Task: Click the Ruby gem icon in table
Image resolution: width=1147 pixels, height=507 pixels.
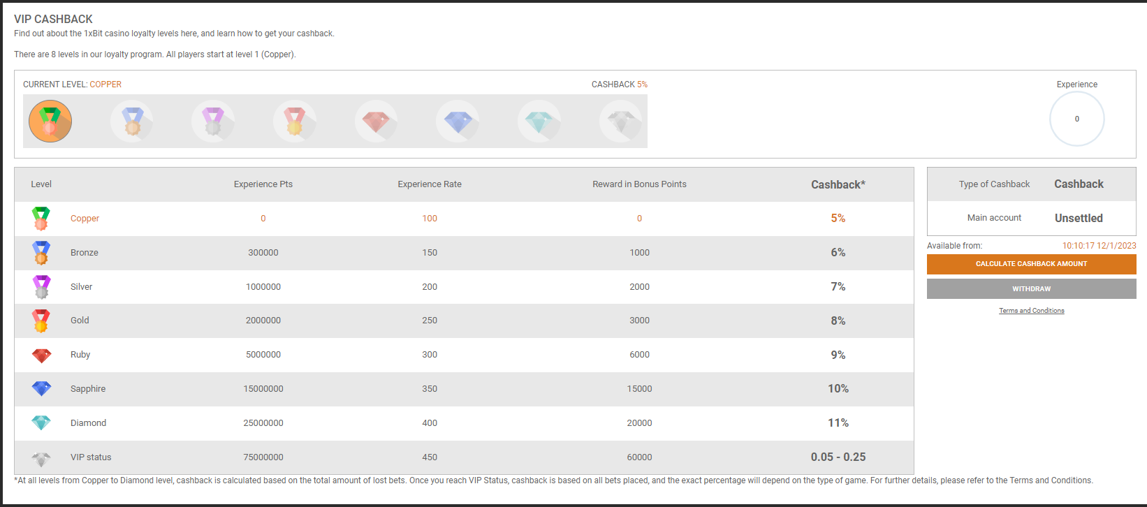Action: click(x=41, y=355)
